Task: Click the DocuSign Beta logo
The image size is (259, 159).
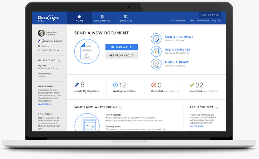Action: (49, 18)
